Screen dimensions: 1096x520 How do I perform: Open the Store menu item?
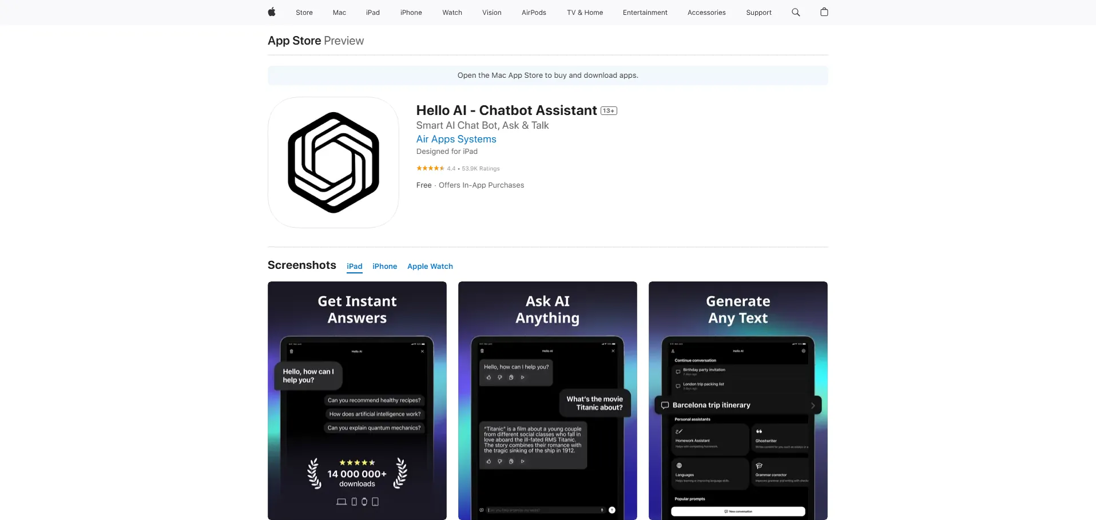pos(304,13)
